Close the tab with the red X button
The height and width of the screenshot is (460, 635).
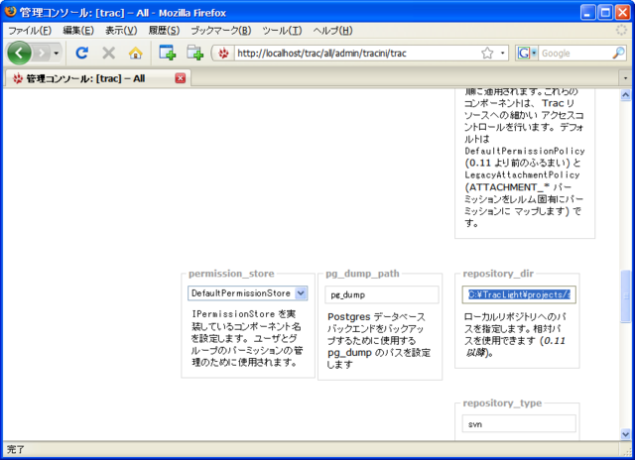pos(181,78)
